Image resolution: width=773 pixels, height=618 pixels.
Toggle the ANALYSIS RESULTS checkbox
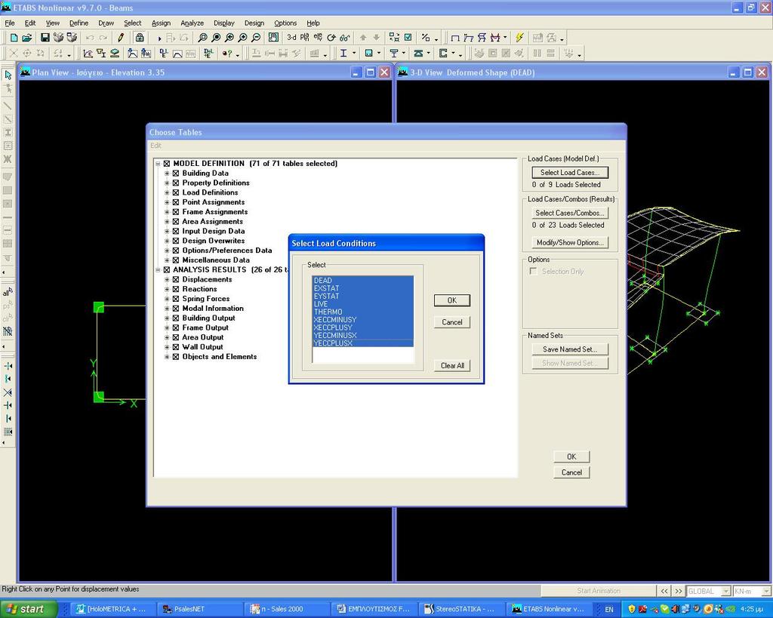pyautogui.click(x=167, y=270)
